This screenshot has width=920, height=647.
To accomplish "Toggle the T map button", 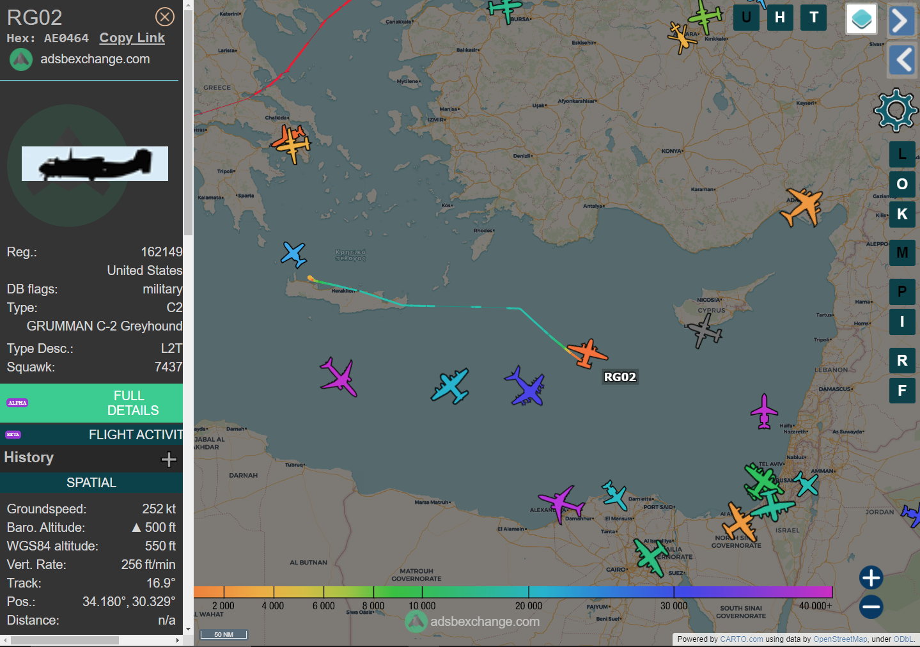I will (814, 18).
